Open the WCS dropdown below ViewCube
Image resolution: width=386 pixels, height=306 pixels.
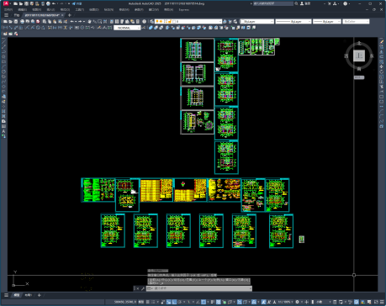(x=359, y=77)
